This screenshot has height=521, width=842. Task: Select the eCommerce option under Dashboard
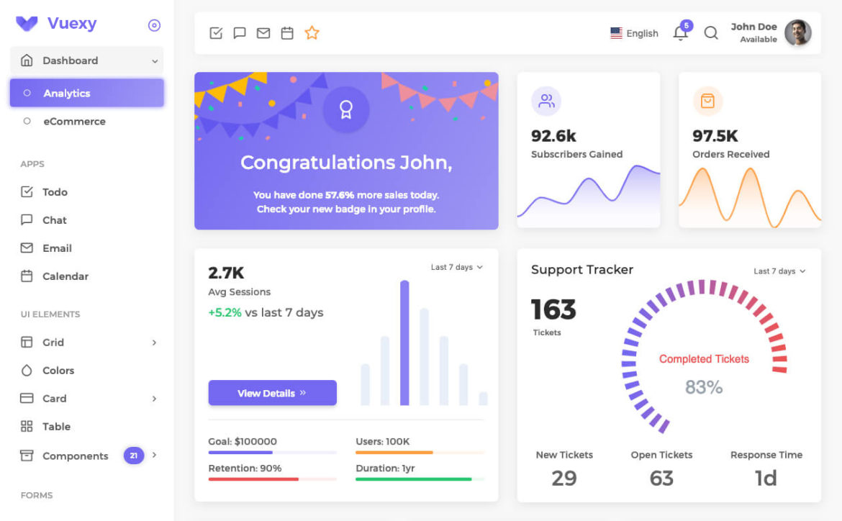click(74, 121)
